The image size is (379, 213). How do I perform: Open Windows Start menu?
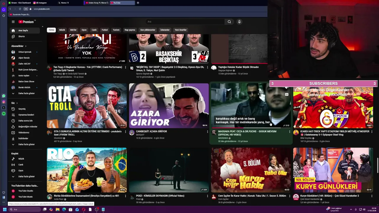pyautogui.click(x=4, y=209)
